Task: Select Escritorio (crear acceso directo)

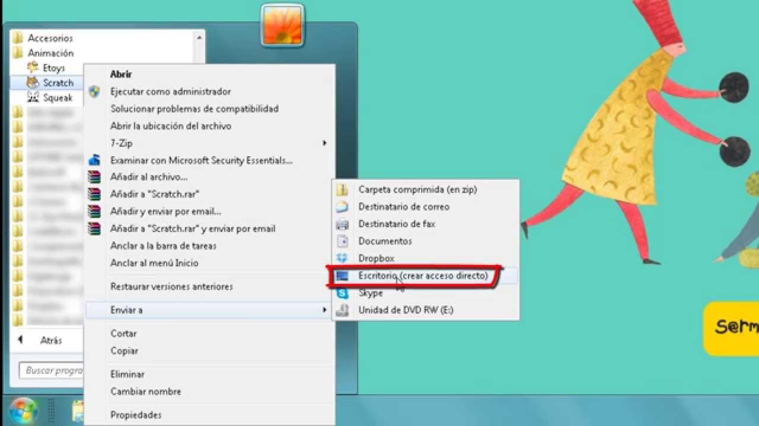Action: pyautogui.click(x=422, y=276)
